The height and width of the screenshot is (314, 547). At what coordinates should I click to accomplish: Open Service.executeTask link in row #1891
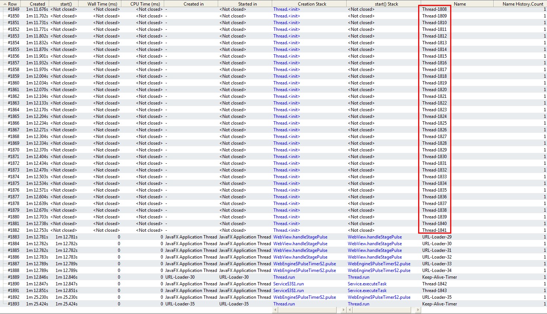(367, 291)
